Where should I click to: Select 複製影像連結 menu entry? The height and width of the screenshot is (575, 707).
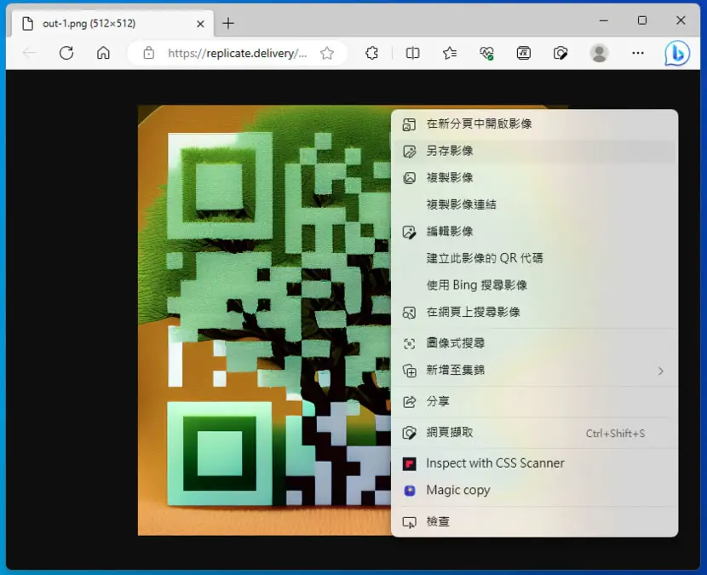point(534,204)
